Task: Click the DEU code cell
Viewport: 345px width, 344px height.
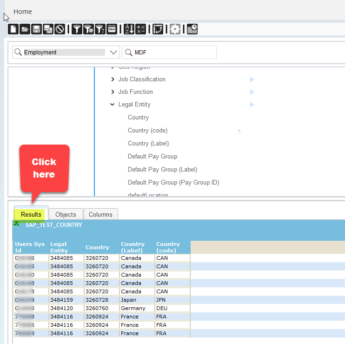Action: coord(172,308)
